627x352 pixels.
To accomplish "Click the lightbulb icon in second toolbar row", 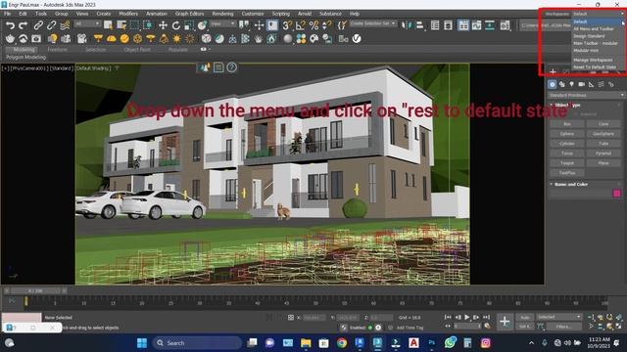I will click(52, 39).
